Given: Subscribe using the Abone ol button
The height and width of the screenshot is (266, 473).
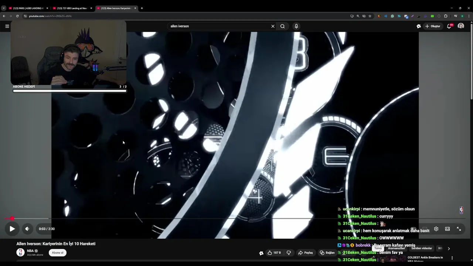Looking at the screenshot, I should tap(58, 253).
